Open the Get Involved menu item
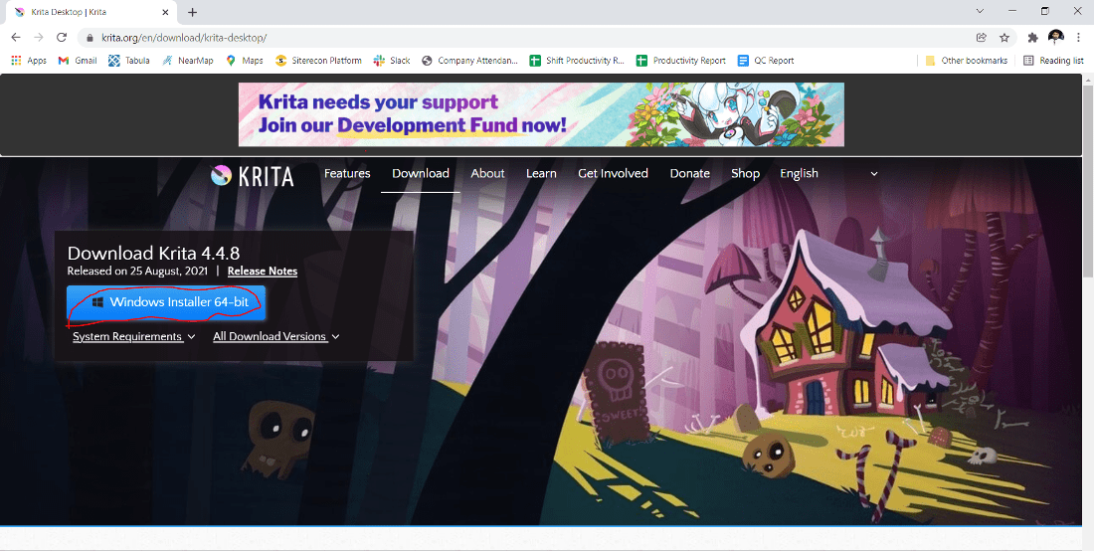The image size is (1094, 551). coord(613,174)
